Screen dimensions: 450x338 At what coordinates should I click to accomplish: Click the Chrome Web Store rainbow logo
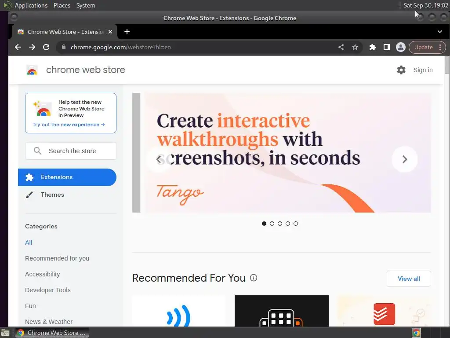coord(32,70)
